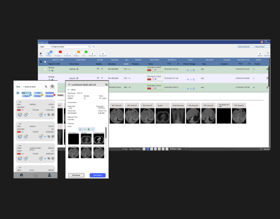Viewport: 280px width, 219px height.
Task: Check the select-all checkbox in table header
Action: click(x=45, y=62)
